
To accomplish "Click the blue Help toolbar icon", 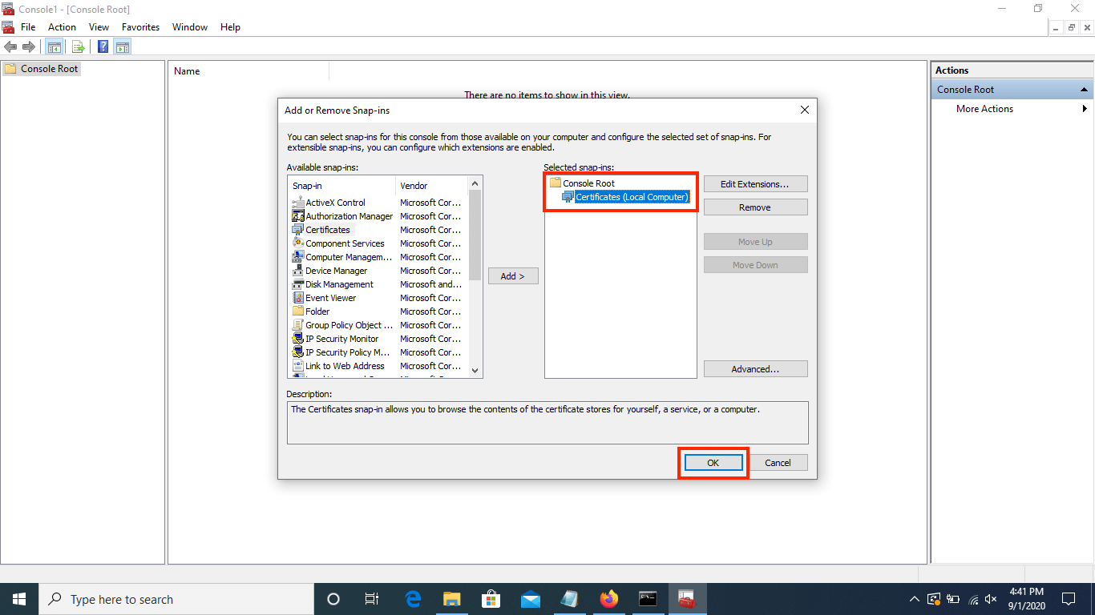I will (103, 47).
